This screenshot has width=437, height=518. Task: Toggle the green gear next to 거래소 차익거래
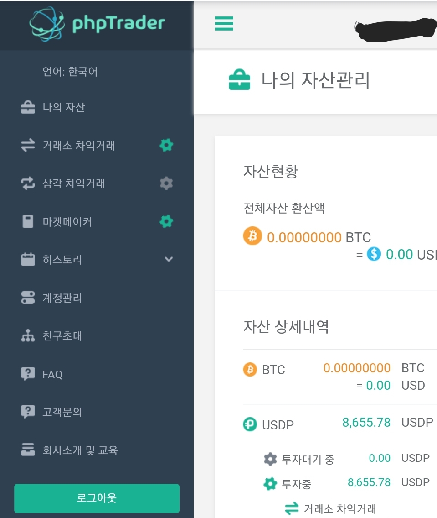point(166,146)
